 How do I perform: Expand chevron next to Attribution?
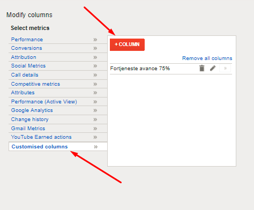[95, 57]
